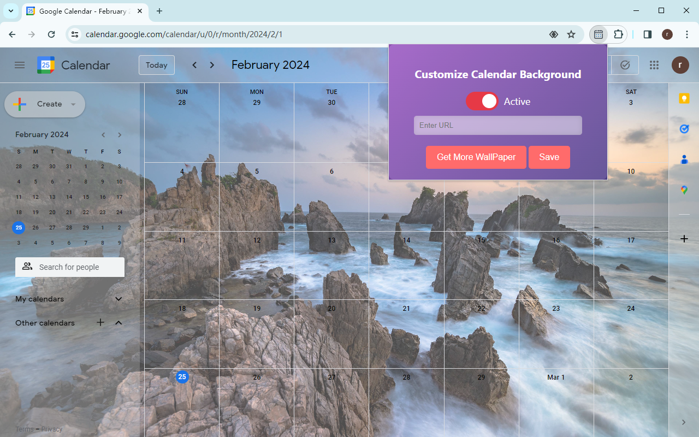The width and height of the screenshot is (699, 437).
Task: Click the Today button
Action: [x=157, y=65]
